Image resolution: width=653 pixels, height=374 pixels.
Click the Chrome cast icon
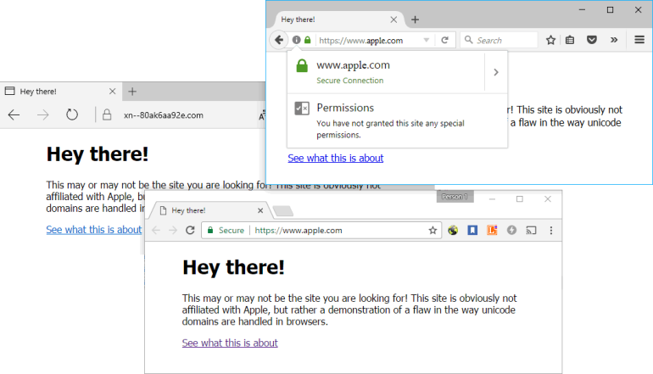[x=532, y=230]
